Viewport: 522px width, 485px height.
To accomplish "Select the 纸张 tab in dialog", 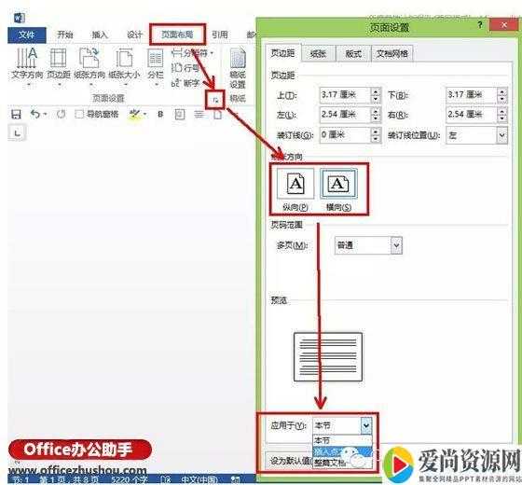I will point(318,54).
